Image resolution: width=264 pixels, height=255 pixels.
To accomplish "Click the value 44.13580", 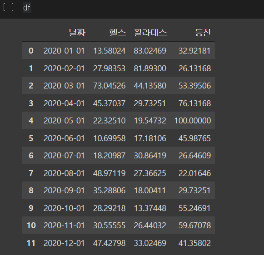I will tap(150, 86).
